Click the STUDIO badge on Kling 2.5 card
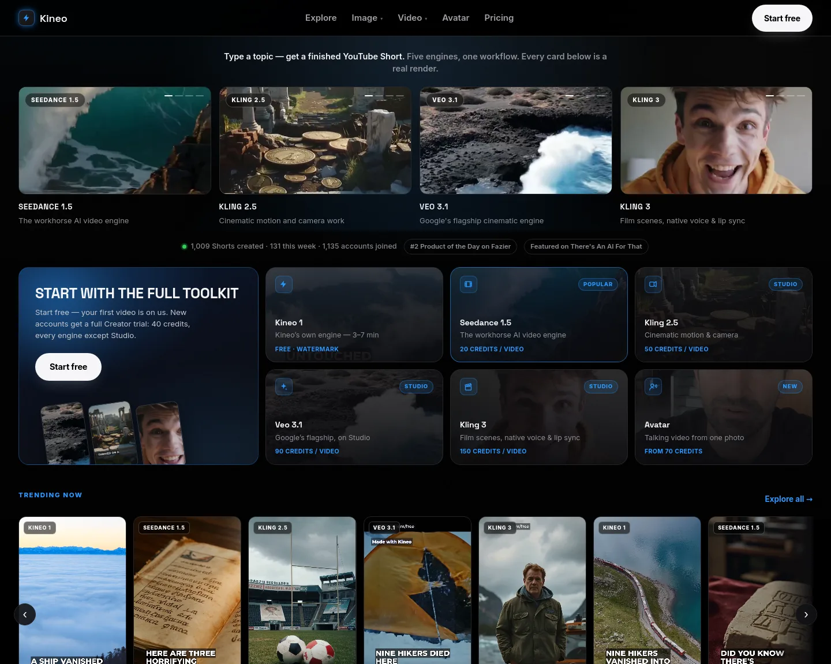The height and width of the screenshot is (664, 831). [785, 284]
